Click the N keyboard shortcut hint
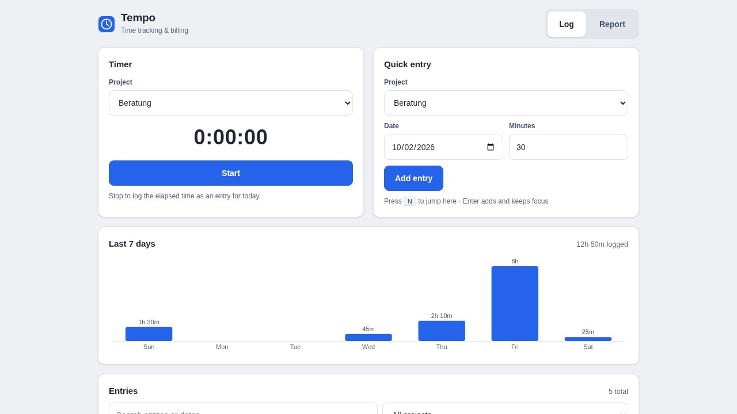Screen dimensions: 737x414 (410, 201)
